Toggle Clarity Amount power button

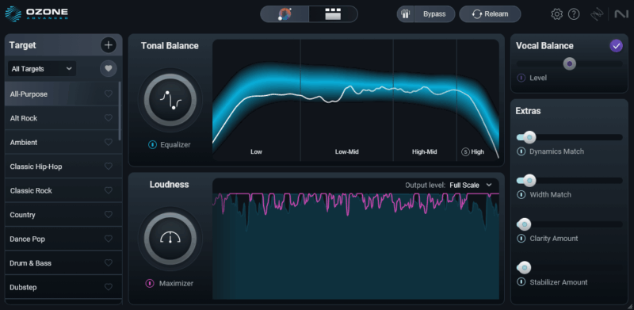[x=521, y=239]
